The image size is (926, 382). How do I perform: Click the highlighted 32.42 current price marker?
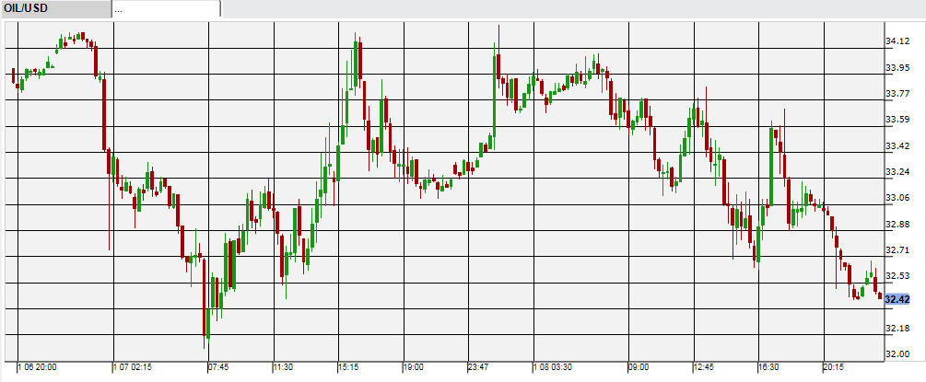[x=897, y=299]
